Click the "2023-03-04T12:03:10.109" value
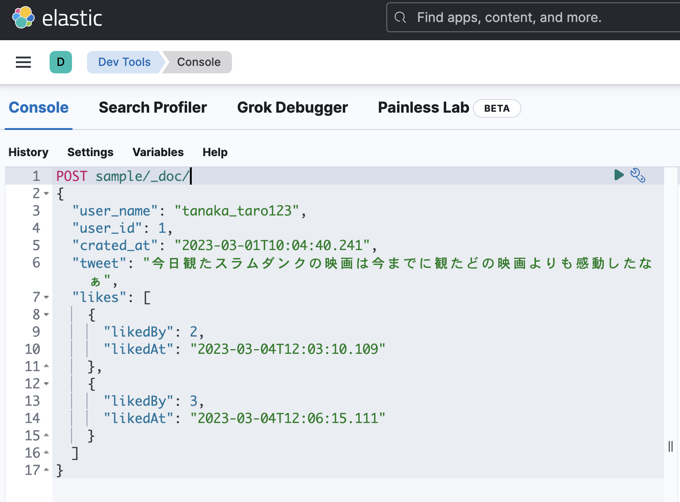The width and height of the screenshot is (680, 502). pos(288,349)
